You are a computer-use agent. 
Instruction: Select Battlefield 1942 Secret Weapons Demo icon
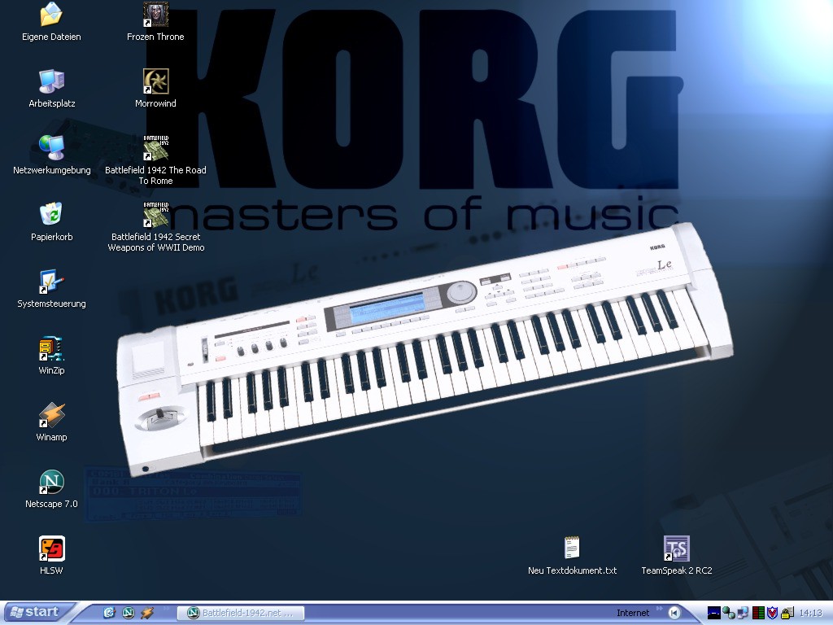pyautogui.click(x=155, y=214)
